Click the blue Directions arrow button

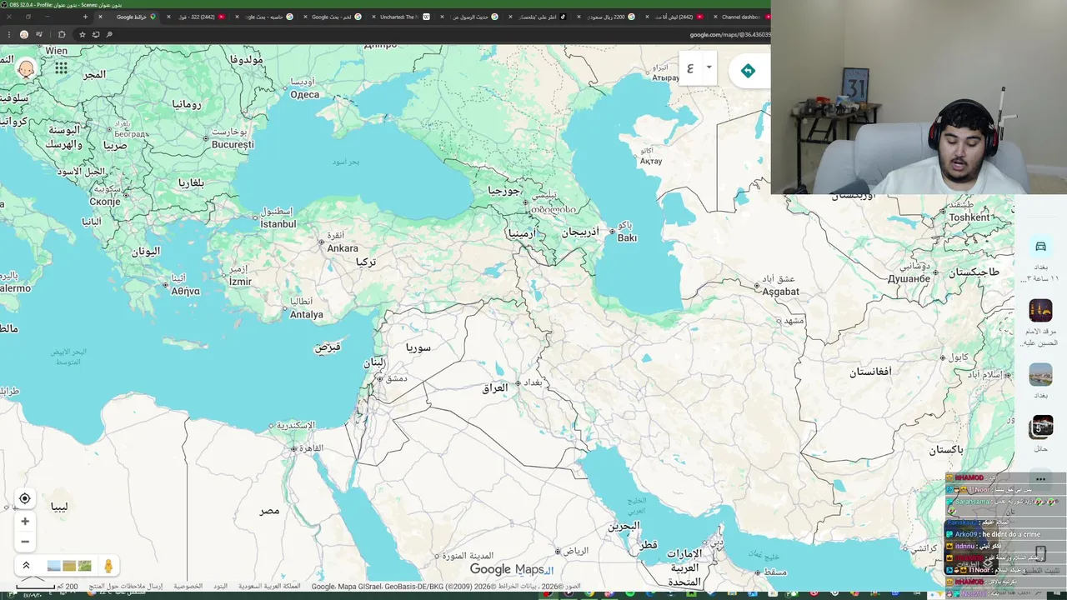coord(748,71)
